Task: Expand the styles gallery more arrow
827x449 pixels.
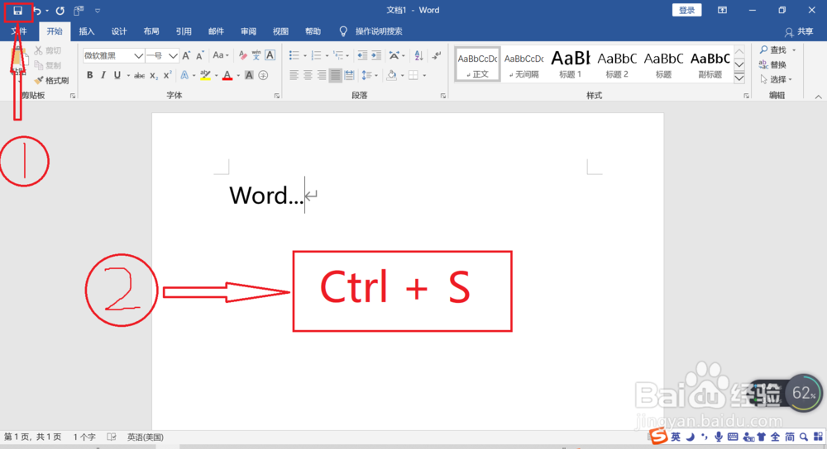Action: (739, 78)
